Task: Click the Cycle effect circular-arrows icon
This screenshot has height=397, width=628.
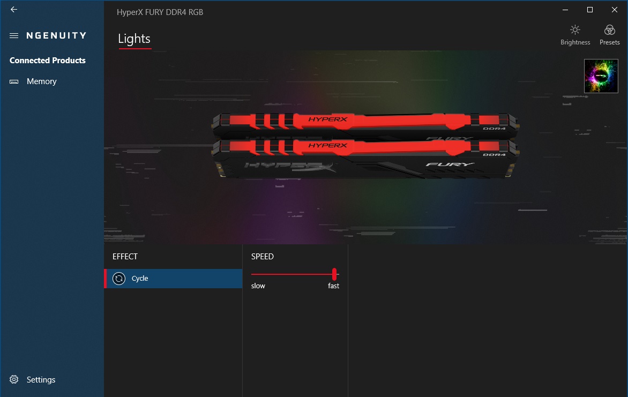Action: (119, 279)
